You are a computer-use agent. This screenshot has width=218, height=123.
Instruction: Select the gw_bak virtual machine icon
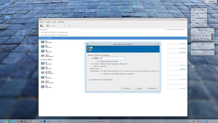pos(43,73)
